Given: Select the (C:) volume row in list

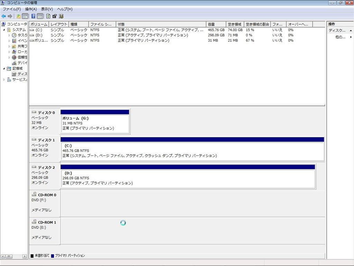Looking at the screenshot, I should (x=177, y=30).
